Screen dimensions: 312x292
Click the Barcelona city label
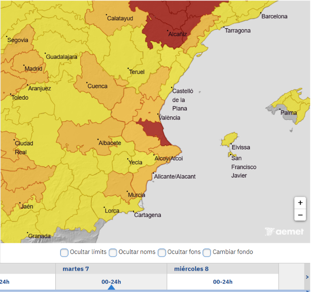(274, 16)
